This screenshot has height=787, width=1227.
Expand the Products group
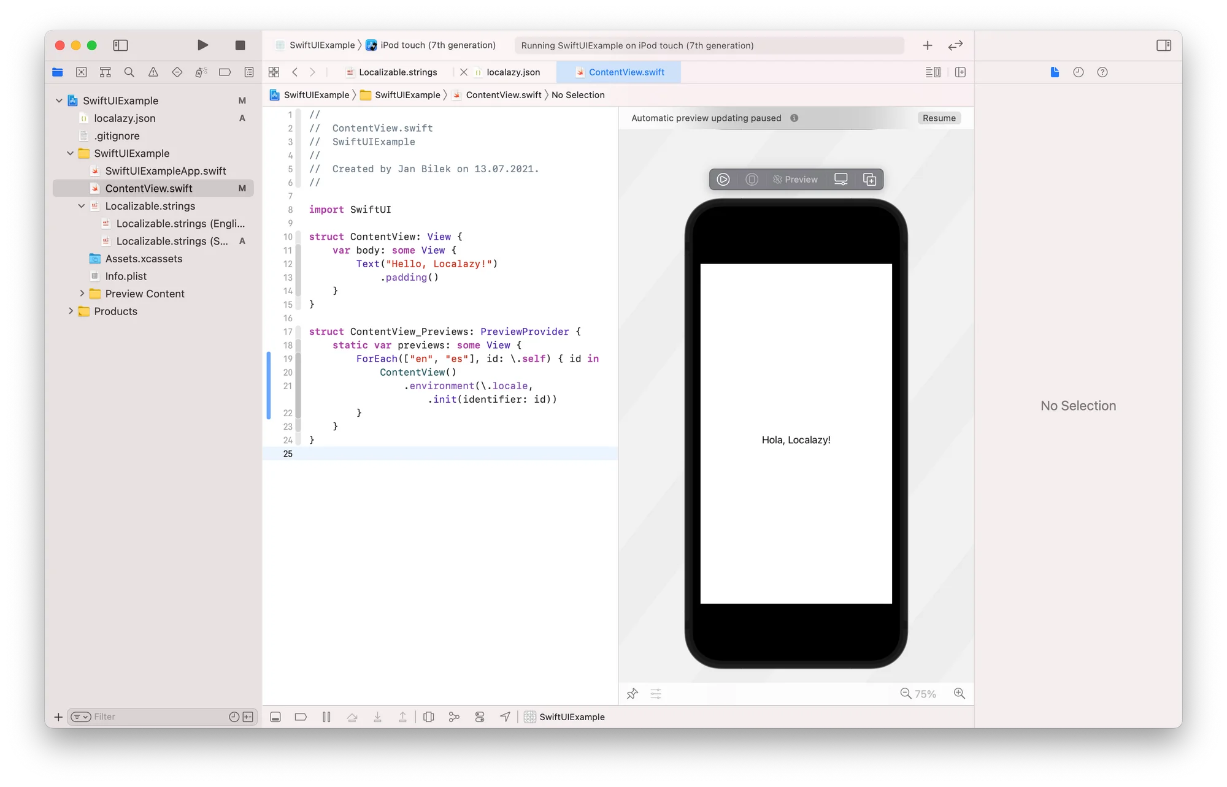coord(72,311)
